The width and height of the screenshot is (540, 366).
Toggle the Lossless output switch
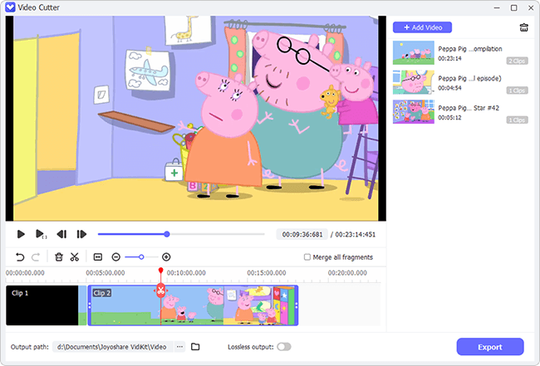(x=284, y=346)
